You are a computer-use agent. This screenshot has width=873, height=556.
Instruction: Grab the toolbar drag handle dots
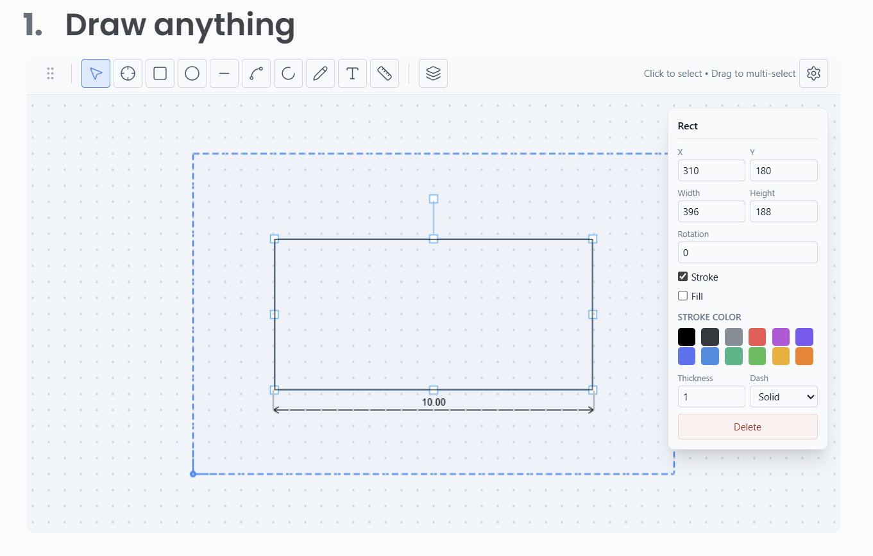tap(51, 74)
